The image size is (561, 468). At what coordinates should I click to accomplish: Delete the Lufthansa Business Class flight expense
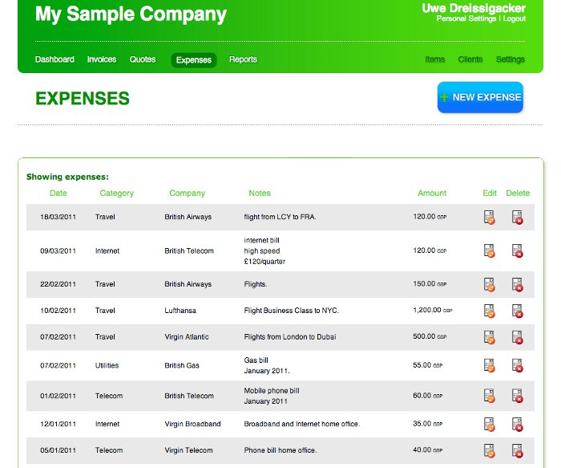pyautogui.click(x=518, y=311)
